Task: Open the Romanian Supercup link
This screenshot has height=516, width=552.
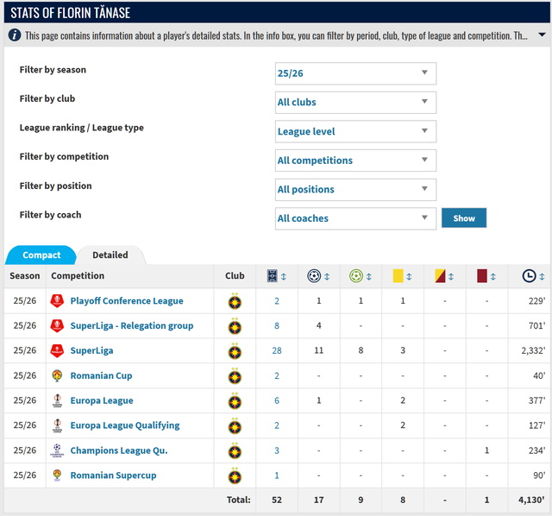Action: tap(113, 475)
